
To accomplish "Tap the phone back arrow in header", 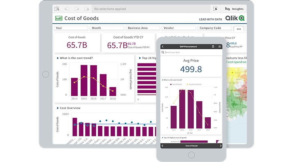I will pyautogui.click(x=162, y=47).
